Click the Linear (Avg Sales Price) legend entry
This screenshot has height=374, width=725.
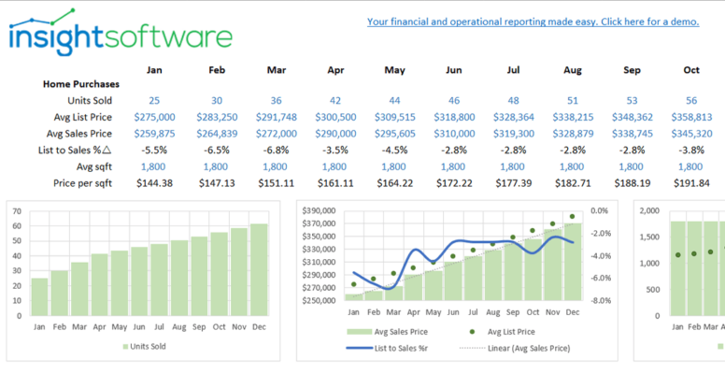point(515,348)
